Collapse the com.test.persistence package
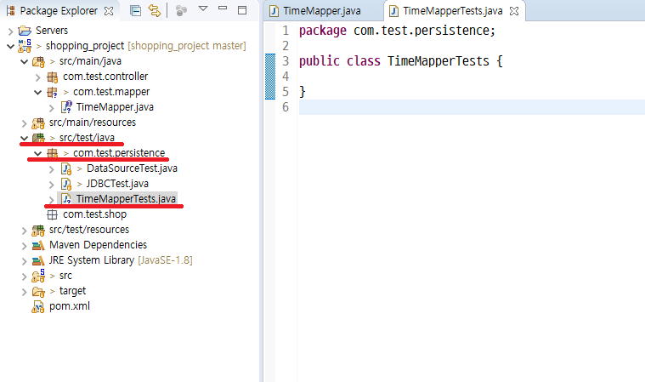Viewport: 645px width, 382px height. (x=38, y=153)
